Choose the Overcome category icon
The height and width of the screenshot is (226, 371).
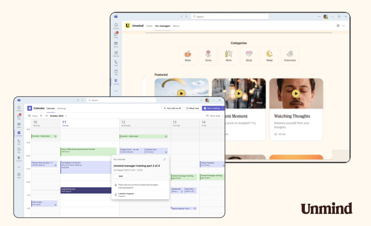[x=290, y=55]
